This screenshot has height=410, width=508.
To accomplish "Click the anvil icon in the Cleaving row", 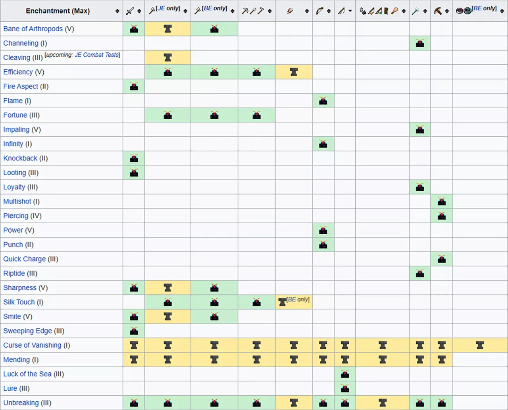I will [168, 57].
